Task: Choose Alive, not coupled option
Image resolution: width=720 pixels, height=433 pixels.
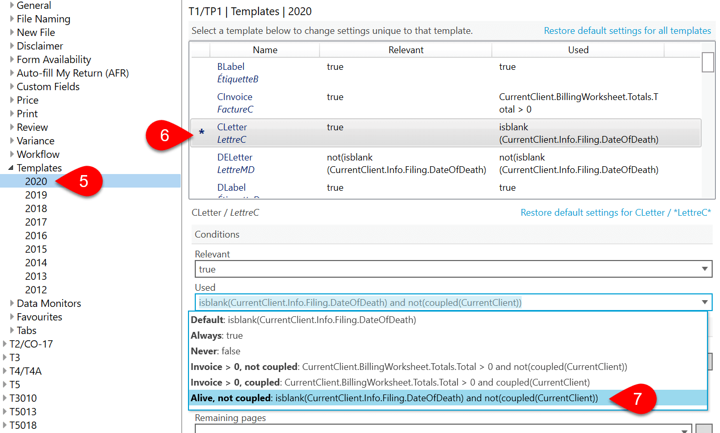Action: coord(448,399)
